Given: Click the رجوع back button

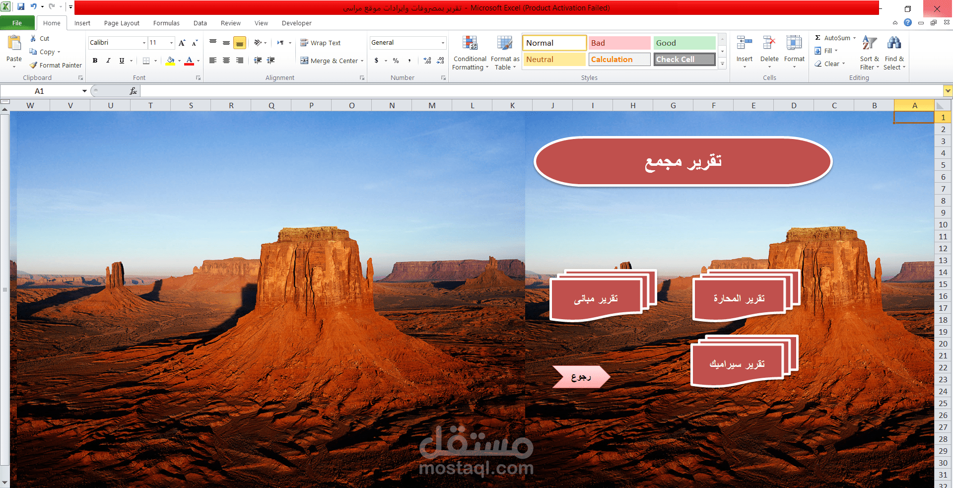Looking at the screenshot, I should (x=581, y=377).
